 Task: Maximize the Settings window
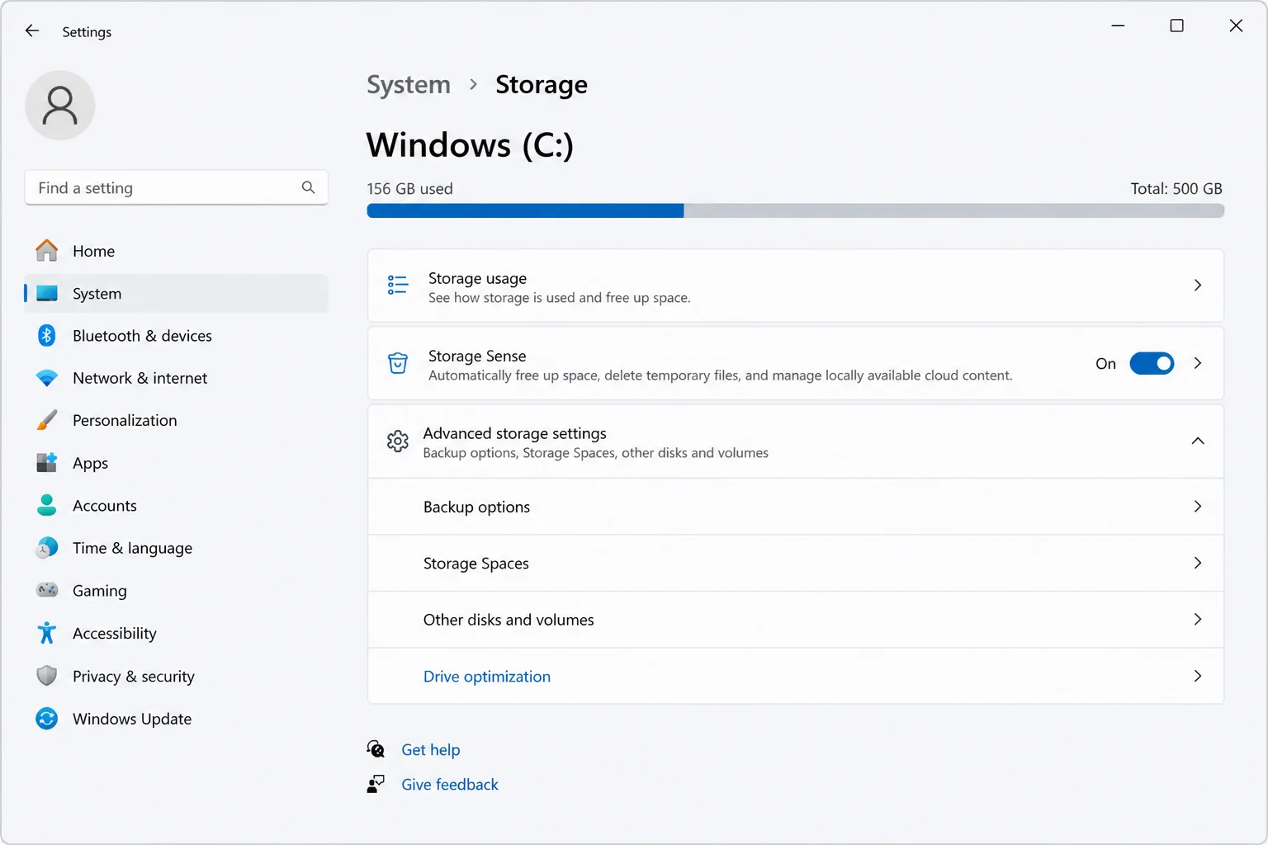(x=1177, y=26)
